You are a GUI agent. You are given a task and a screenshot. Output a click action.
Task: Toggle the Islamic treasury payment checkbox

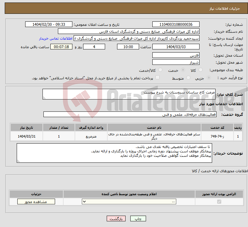click(157, 77)
